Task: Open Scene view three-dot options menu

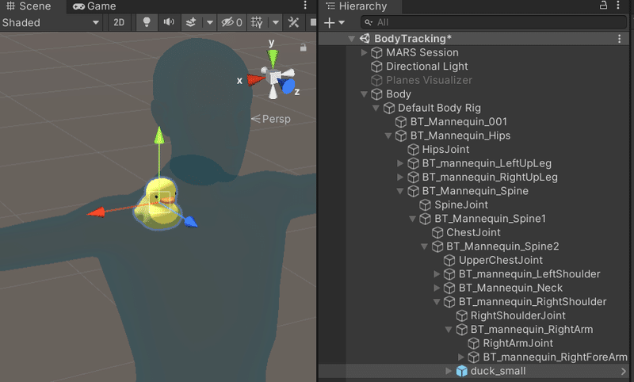Action: pyautogui.click(x=305, y=6)
